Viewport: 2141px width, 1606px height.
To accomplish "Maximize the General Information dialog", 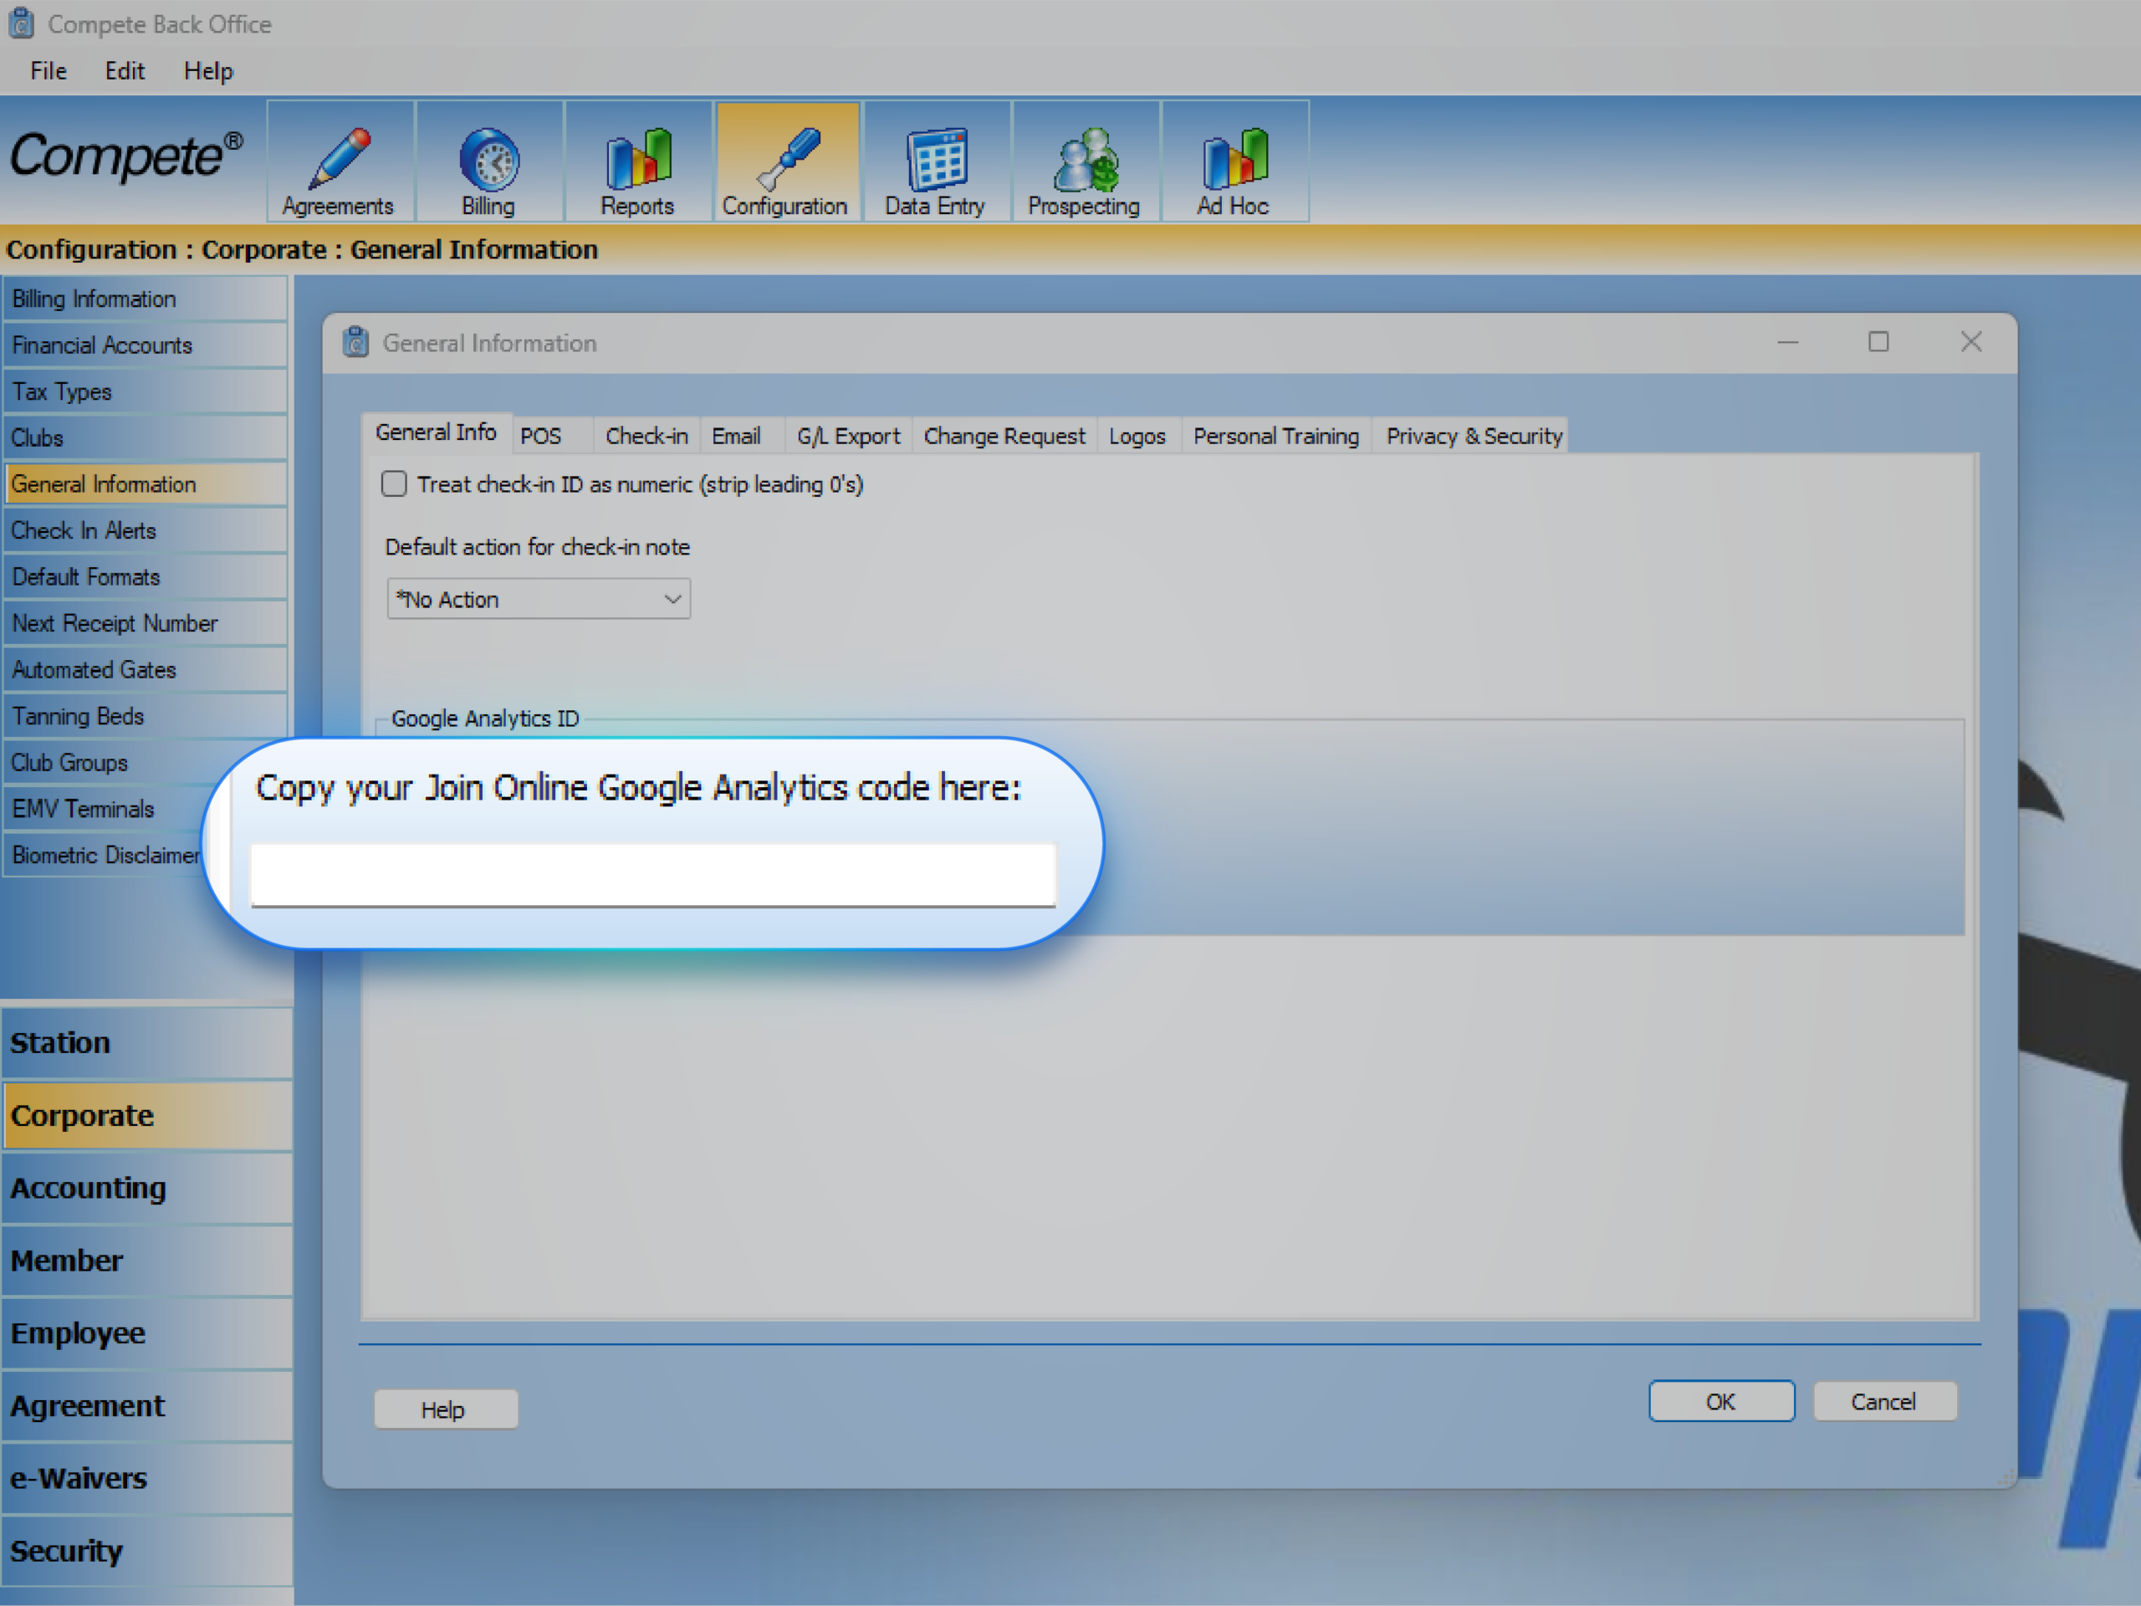I will [x=1878, y=343].
